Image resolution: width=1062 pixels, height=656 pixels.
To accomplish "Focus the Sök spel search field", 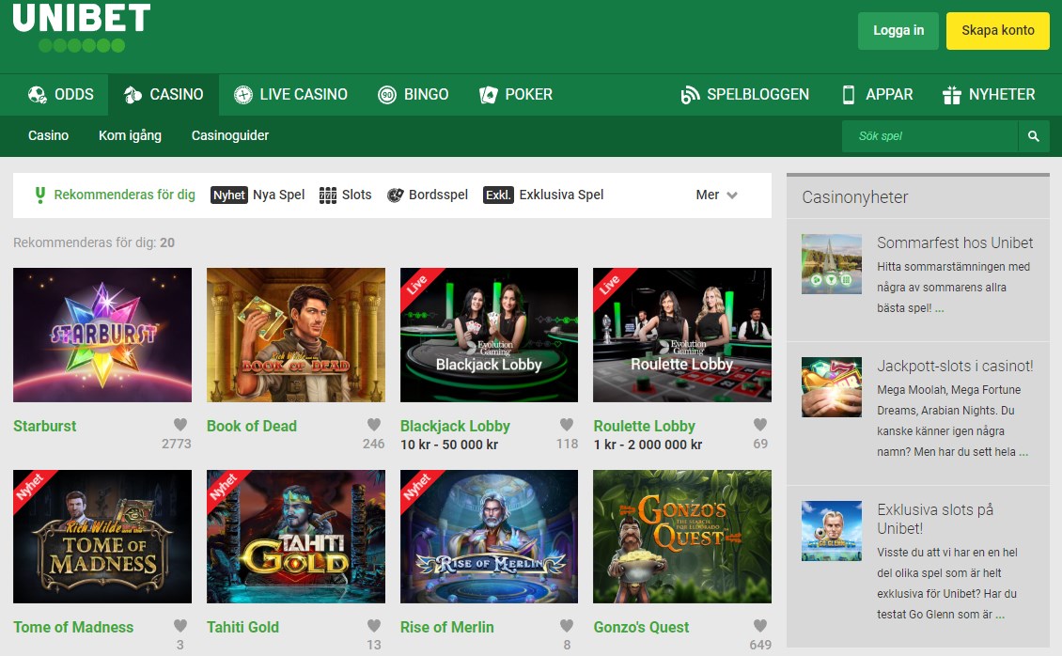I will pos(929,136).
